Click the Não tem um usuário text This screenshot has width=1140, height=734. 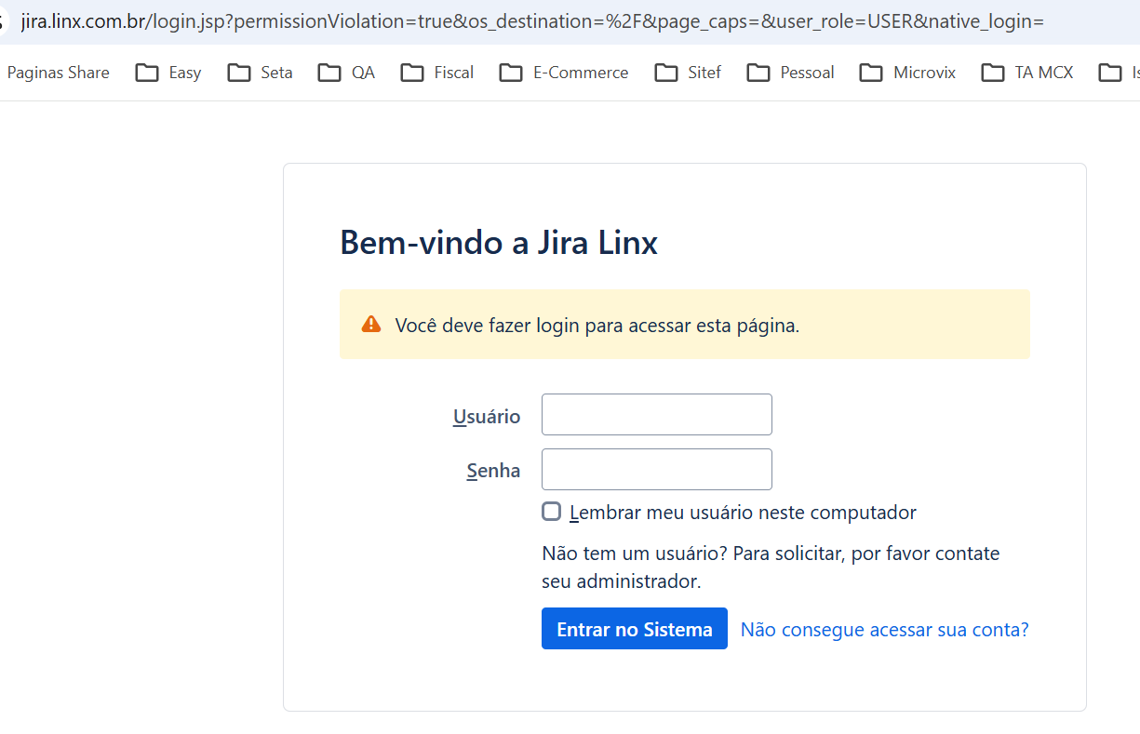click(771, 567)
